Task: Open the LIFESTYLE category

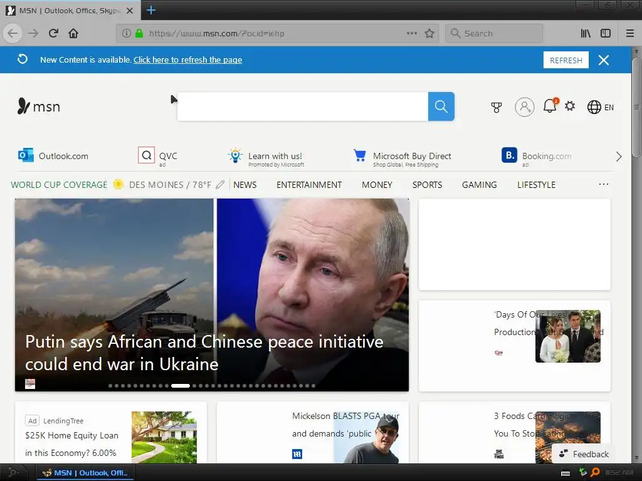Action: (x=537, y=185)
